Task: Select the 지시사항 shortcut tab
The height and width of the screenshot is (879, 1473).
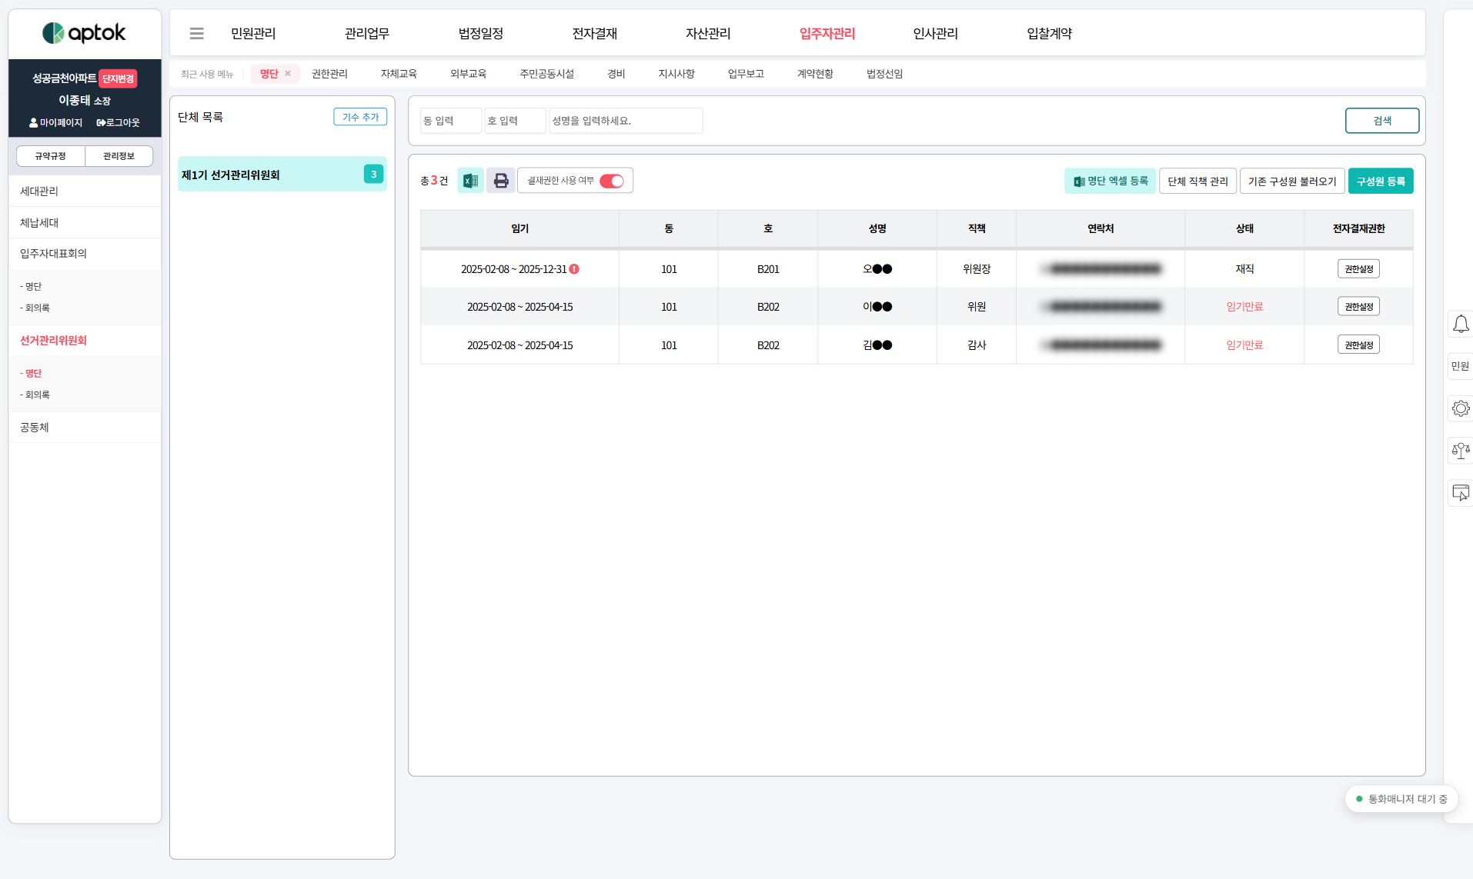Action: point(676,74)
